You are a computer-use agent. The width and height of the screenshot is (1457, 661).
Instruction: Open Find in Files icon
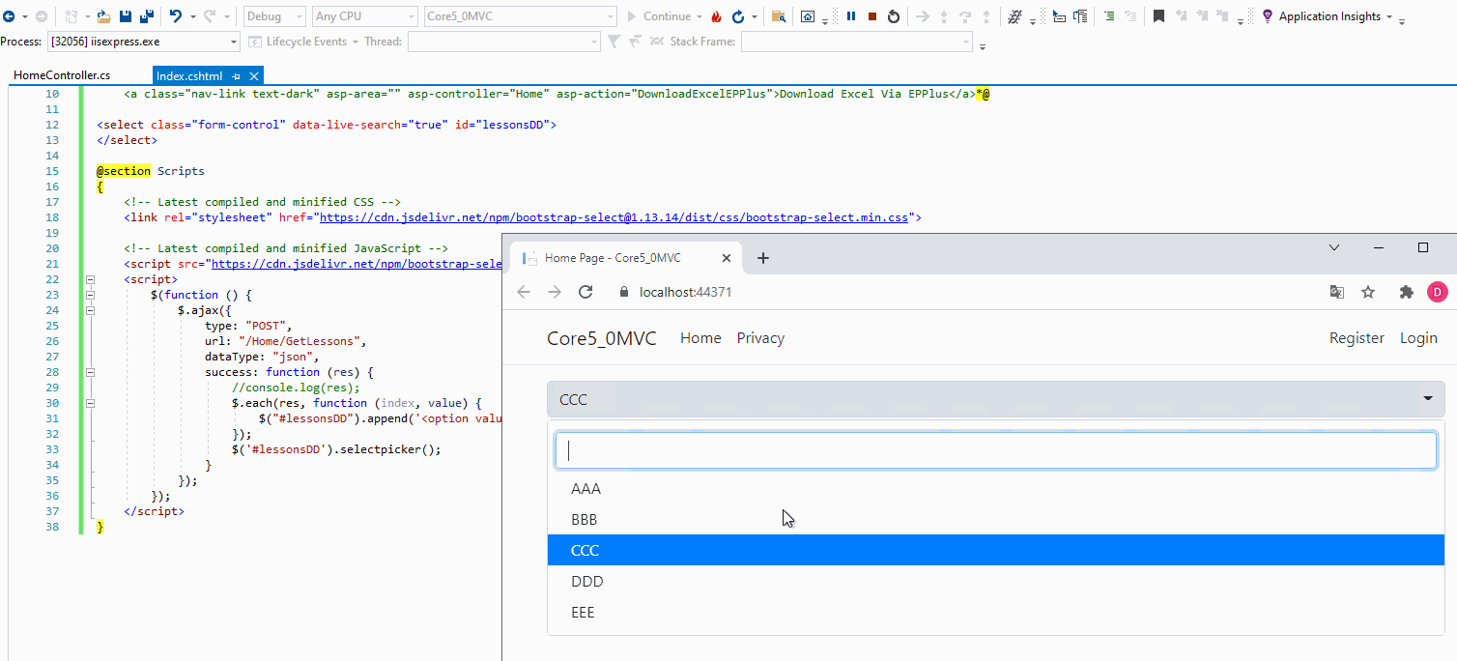coord(778,16)
